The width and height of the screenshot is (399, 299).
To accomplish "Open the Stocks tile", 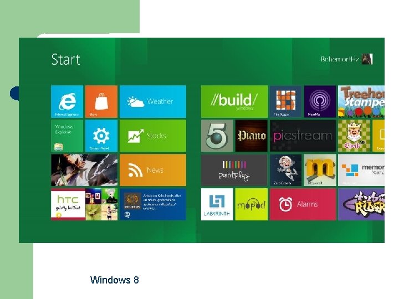I will [153, 136].
